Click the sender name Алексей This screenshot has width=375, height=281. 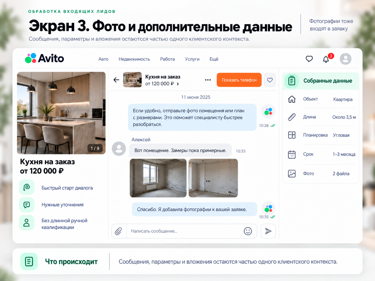pos(141,140)
